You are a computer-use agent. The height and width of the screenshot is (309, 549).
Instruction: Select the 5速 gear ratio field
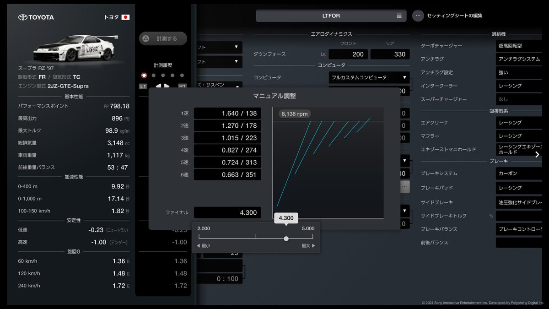pyautogui.click(x=227, y=162)
